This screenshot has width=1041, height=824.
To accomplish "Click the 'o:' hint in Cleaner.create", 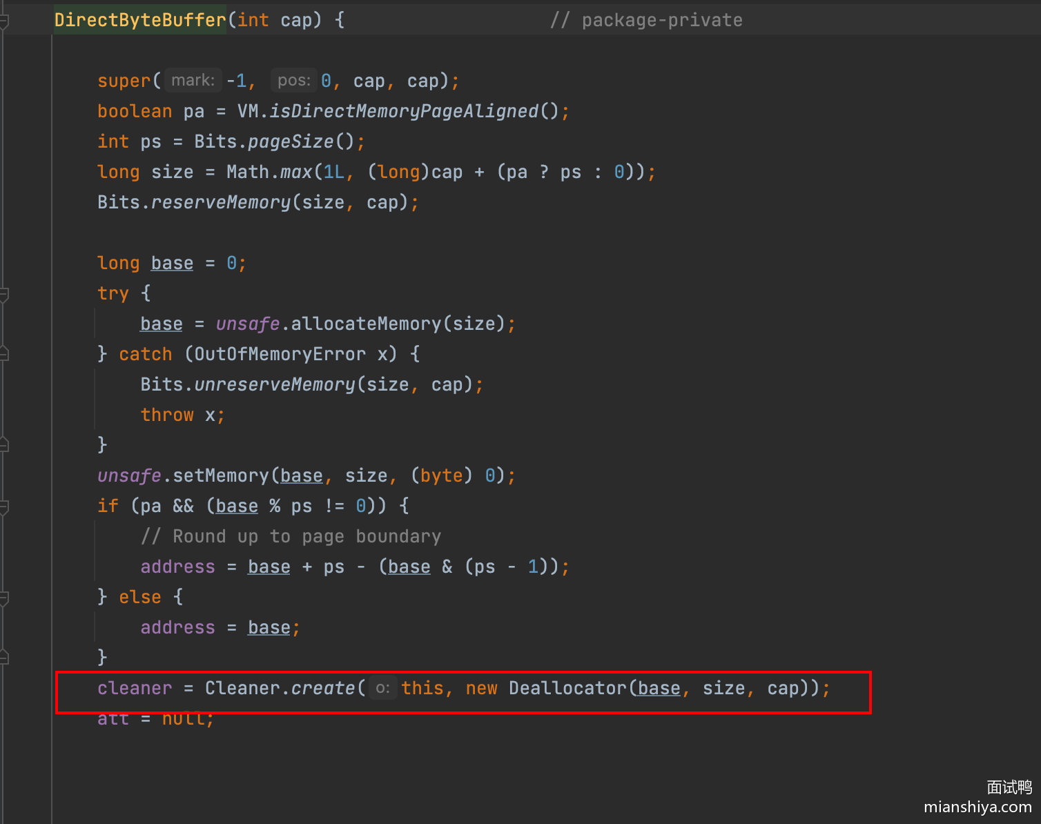I will (382, 688).
